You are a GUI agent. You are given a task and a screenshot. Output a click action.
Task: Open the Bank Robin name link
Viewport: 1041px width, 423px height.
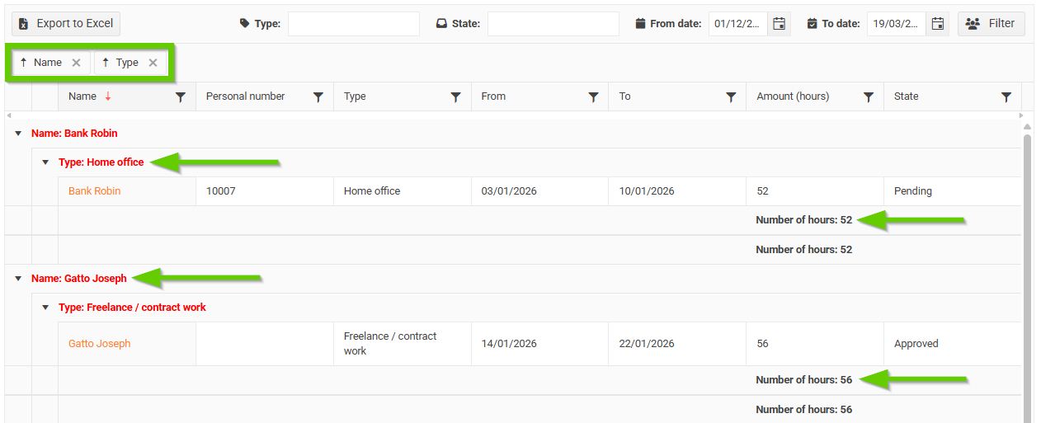[x=94, y=191]
